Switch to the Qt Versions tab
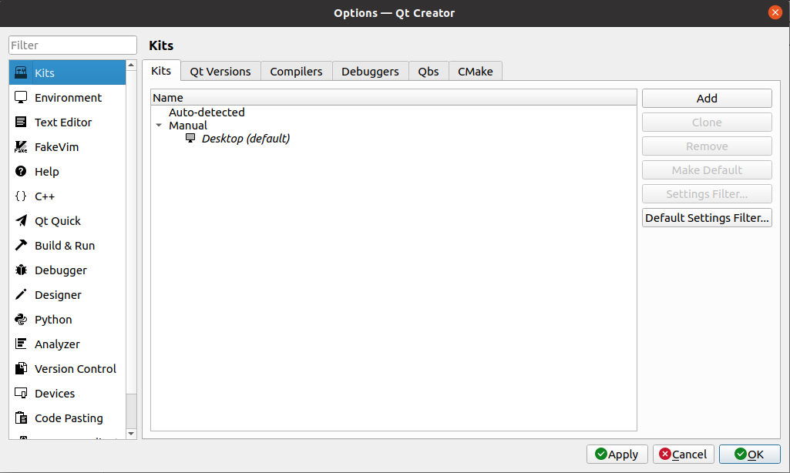The image size is (790, 473). coord(220,72)
